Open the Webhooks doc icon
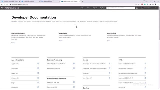This screenshot has width=160, height=90. click(x=38, y=87)
